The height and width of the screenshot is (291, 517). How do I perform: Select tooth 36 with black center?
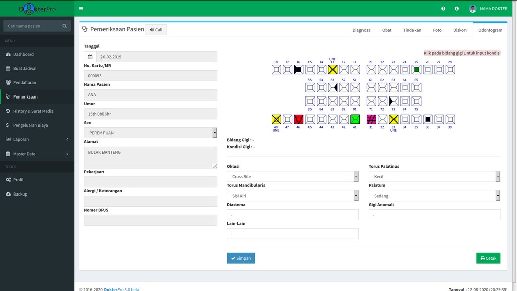pos(427,119)
